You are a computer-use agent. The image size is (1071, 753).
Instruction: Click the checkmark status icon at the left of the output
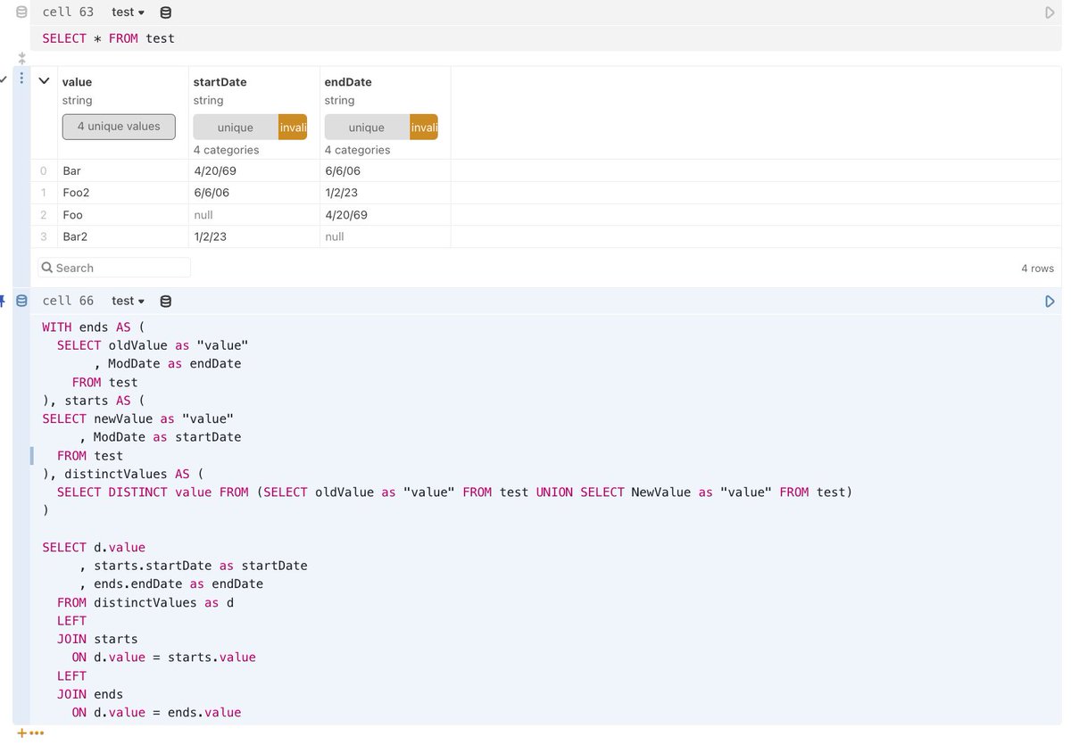click(x=4, y=79)
